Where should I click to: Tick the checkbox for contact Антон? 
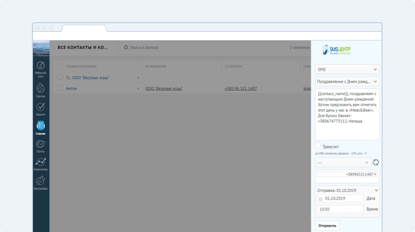(61, 88)
